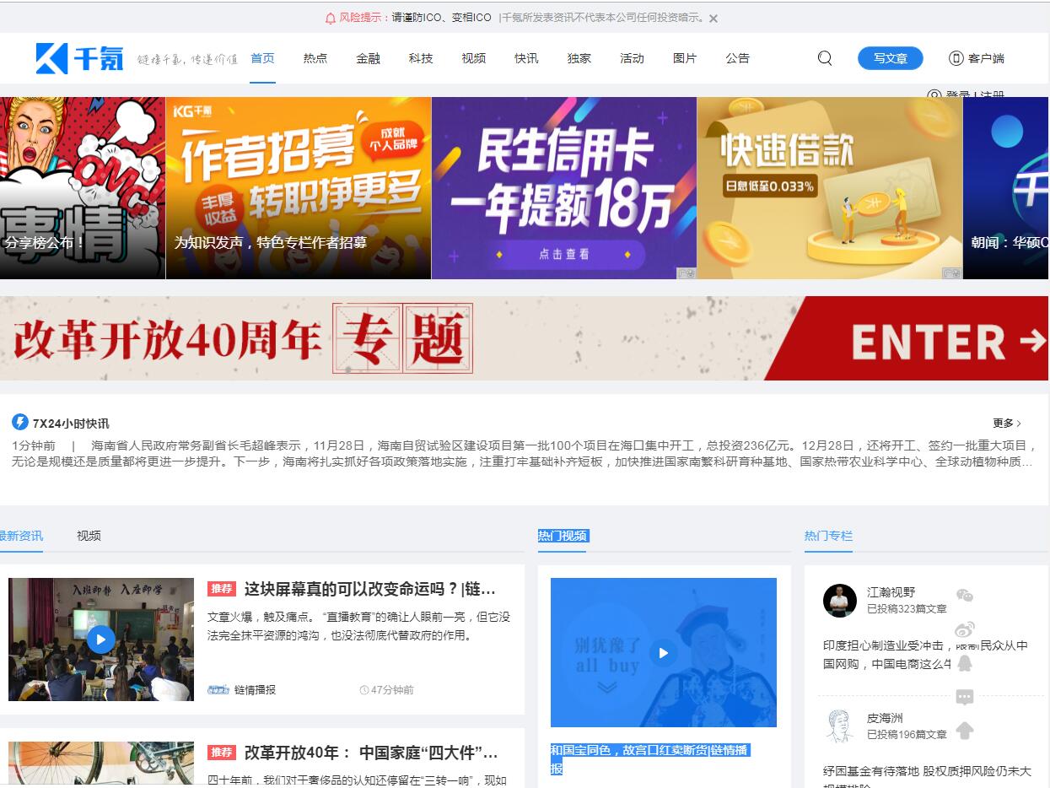Open the 热门专栏 section heading
The height and width of the screenshot is (788, 1050).
point(828,536)
